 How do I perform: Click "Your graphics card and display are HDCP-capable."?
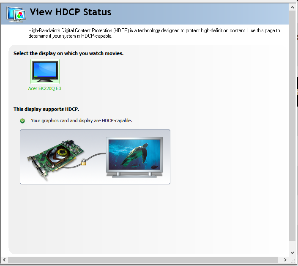[x=82, y=121]
